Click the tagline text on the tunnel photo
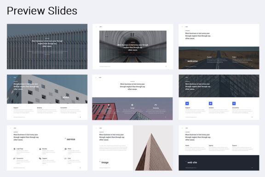The width and height of the screenshot is (265, 177). (133, 47)
